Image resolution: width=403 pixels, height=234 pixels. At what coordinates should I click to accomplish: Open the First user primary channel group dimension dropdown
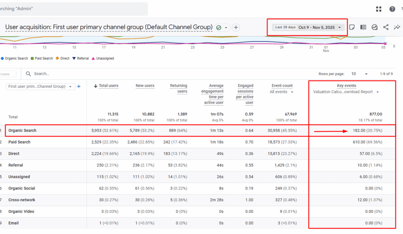pyautogui.click(x=41, y=87)
